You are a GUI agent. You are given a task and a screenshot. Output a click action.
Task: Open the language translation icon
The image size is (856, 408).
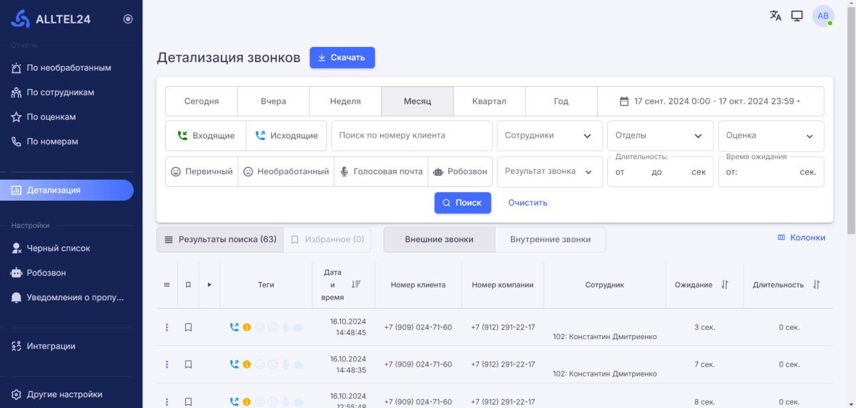pos(776,15)
